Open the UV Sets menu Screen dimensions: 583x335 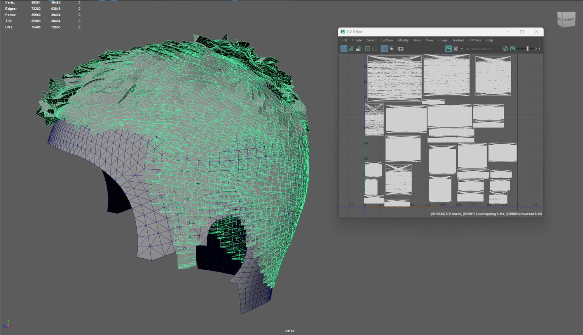coord(475,40)
